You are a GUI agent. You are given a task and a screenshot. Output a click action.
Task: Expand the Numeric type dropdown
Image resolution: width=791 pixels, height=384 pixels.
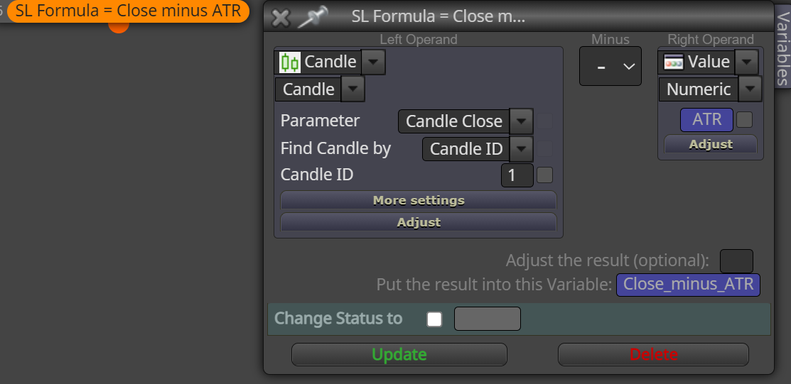750,89
